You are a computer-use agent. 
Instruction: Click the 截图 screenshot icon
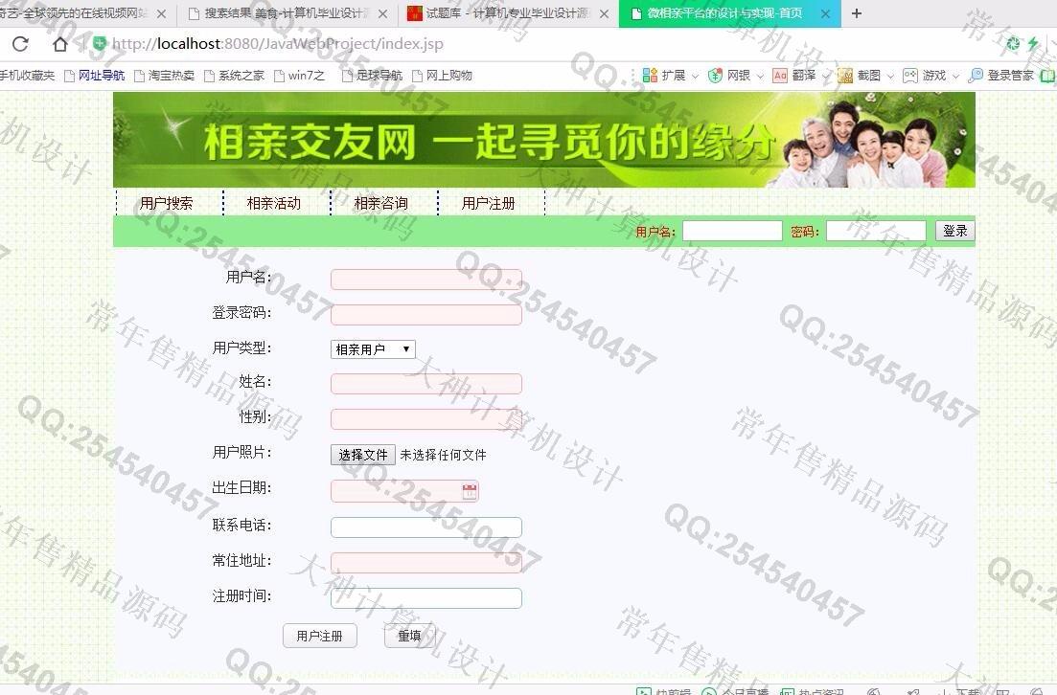pyautogui.click(x=845, y=76)
